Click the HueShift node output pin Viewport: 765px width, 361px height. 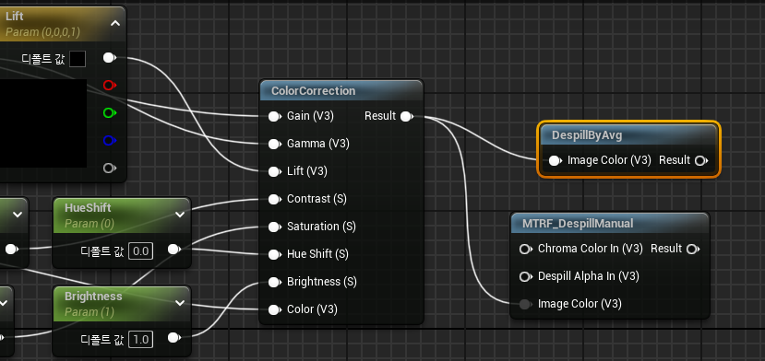174,250
